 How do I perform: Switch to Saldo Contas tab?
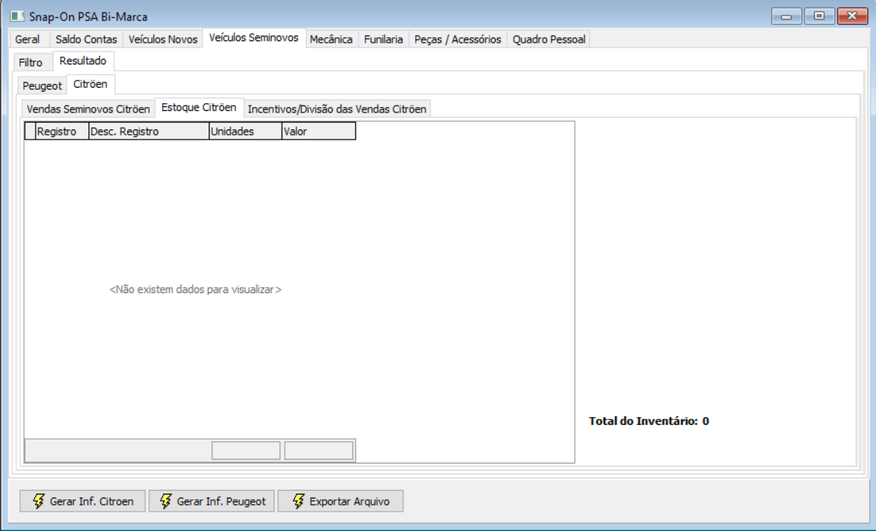pyautogui.click(x=86, y=40)
